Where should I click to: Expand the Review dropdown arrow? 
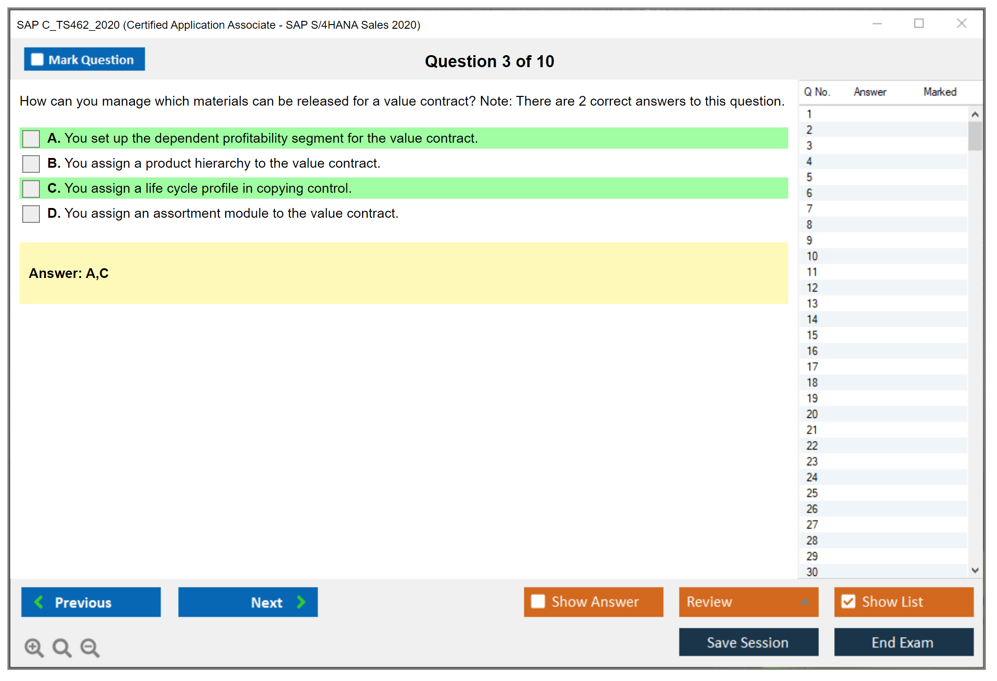tap(805, 602)
